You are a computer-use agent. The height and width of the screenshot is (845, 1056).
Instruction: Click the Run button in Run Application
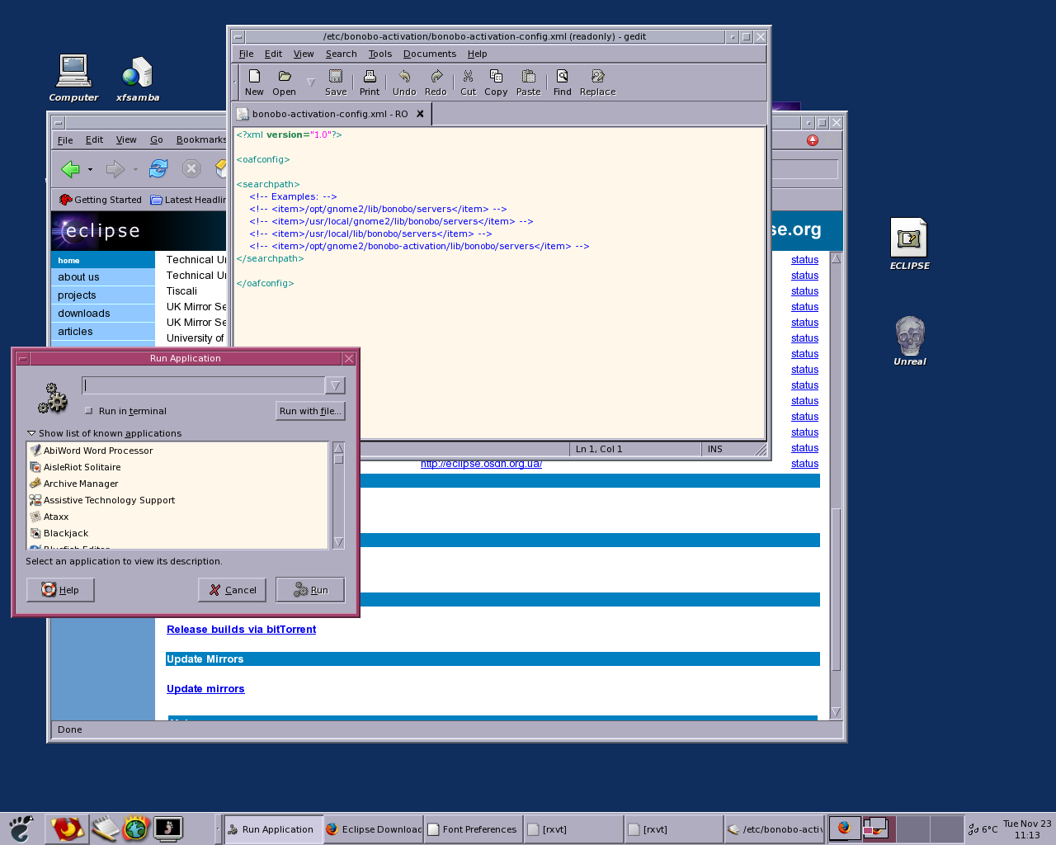[x=310, y=590]
